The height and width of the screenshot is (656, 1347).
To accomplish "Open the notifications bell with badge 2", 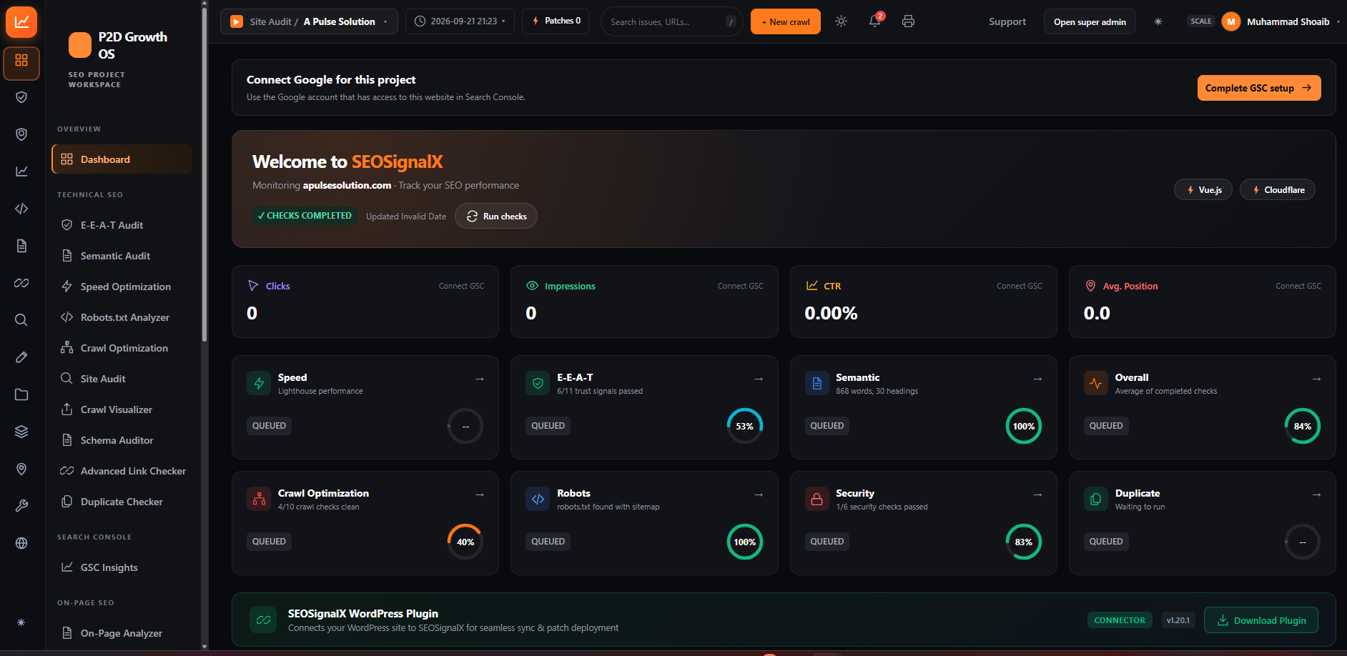I will pos(875,21).
